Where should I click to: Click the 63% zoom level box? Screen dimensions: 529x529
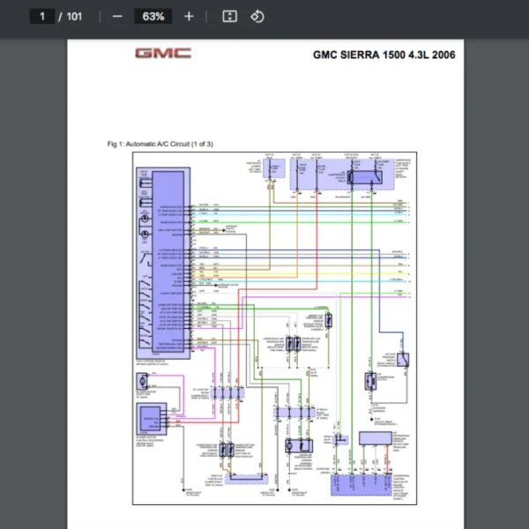click(153, 16)
